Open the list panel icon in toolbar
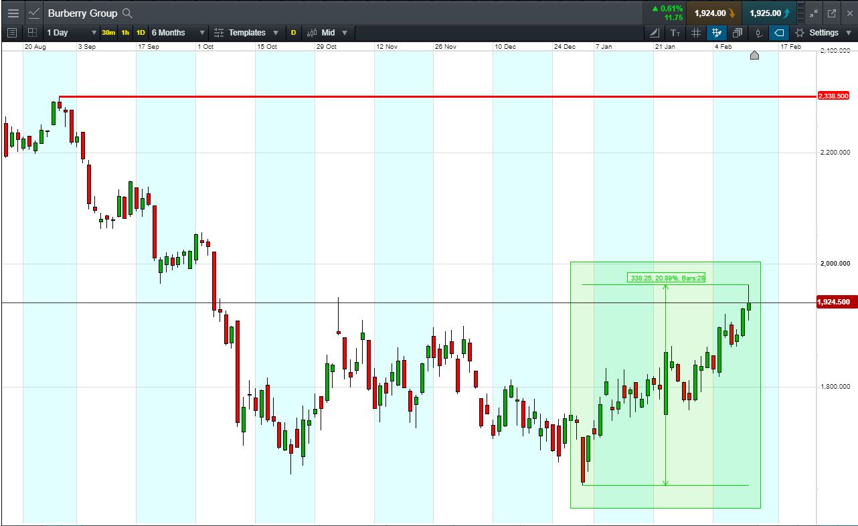Viewport: 858px width, 526px height. 12,32
